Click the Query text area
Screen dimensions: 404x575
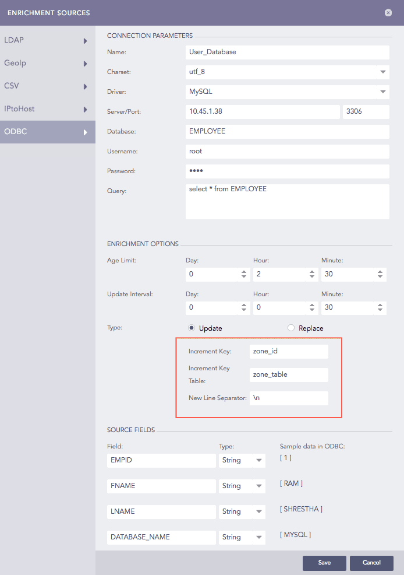pyautogui.click(x=287, y=202)
